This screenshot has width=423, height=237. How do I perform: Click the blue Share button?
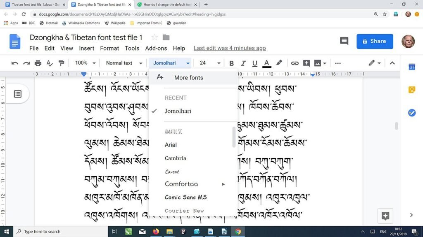(375, 42)
